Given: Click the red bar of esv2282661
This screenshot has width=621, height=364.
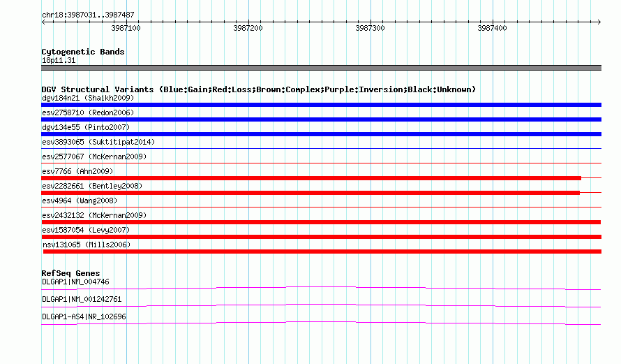Looking at the screenshot, I should tap(310, 193).
